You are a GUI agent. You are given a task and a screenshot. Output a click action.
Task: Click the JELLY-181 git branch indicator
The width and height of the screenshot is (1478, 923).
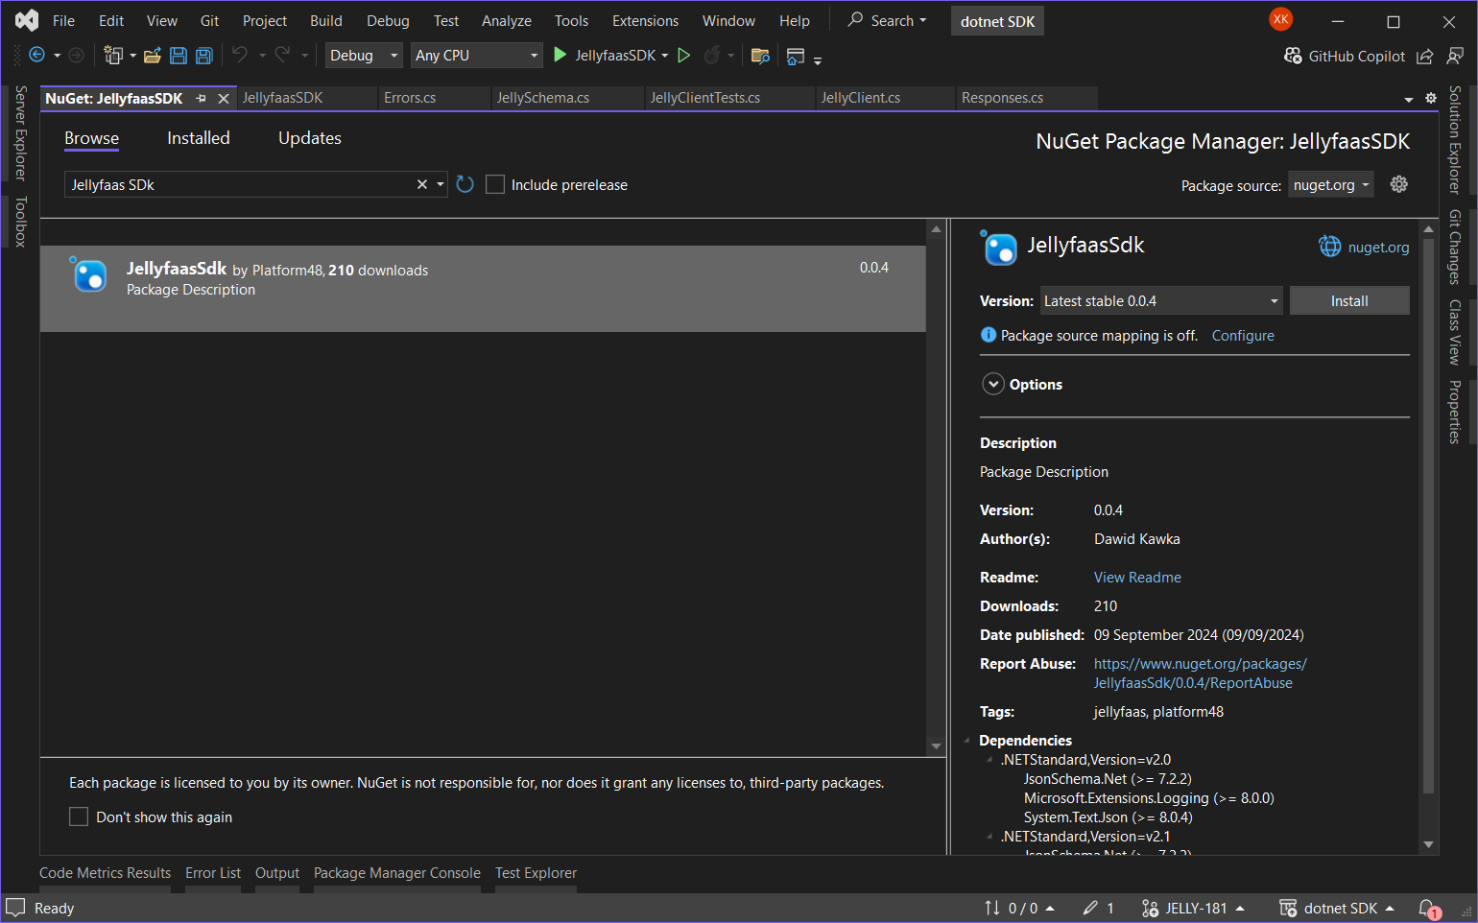point(1193,908)
